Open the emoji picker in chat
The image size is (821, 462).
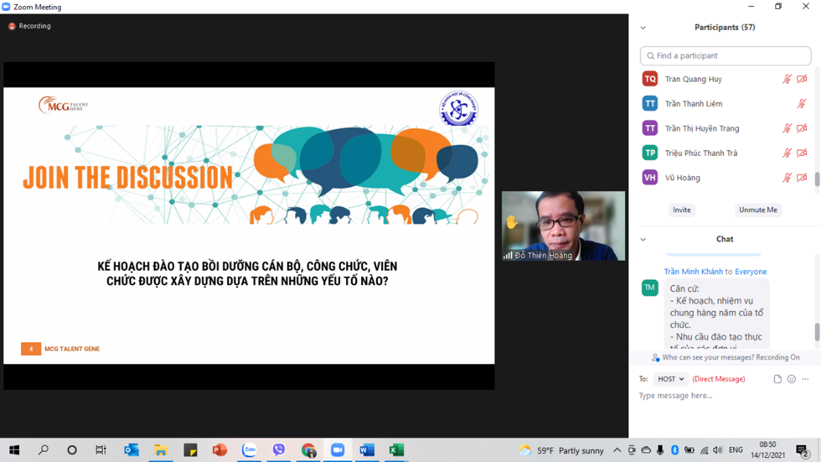click(x=791, y=379)
